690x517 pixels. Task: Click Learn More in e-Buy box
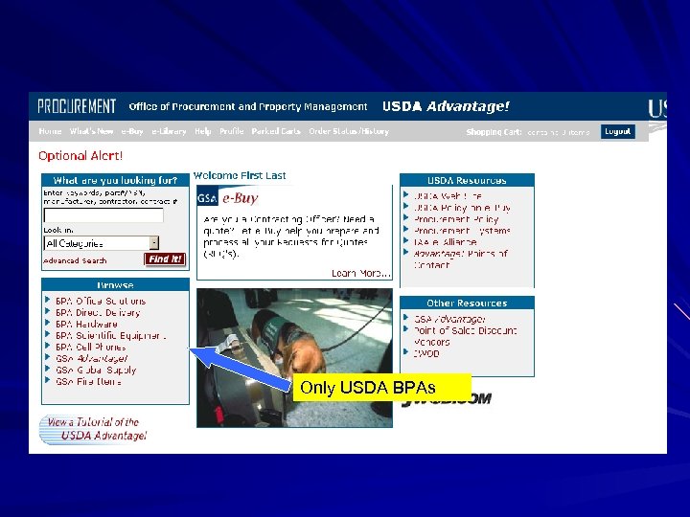pos(361,274)
